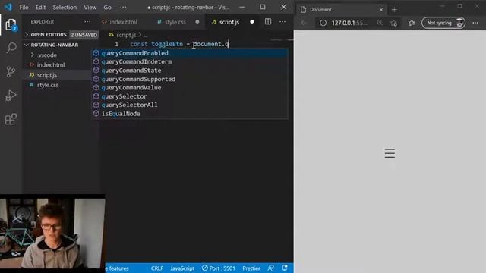Open Explorer panel ellipsis menu
Image resolution: width=486 pixels, height=273 pixels.
pos(87,22)
